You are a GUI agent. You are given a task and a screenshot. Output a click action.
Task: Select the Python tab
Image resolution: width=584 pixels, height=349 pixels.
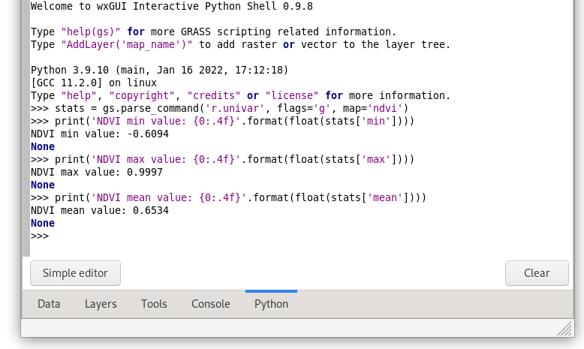271,304
